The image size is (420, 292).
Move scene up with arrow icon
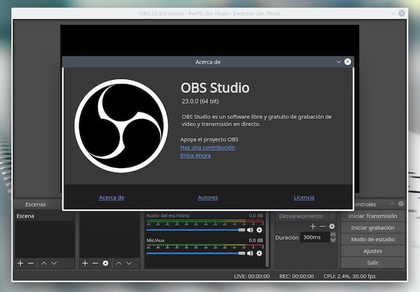click(x=44, y=263)
